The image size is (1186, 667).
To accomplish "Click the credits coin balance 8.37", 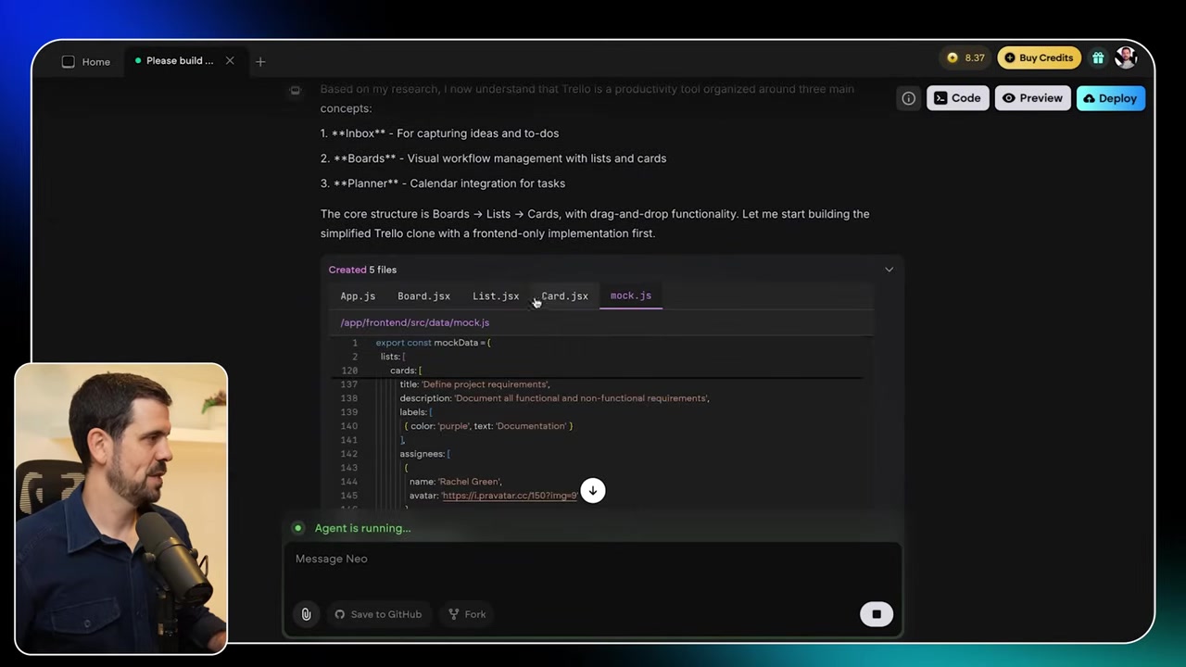I will tap(965, 57).
